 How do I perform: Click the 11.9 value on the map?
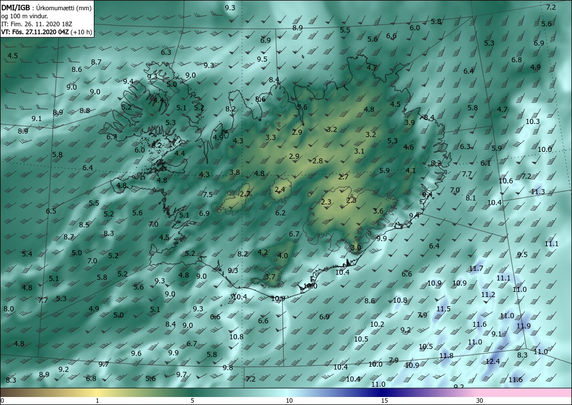pyautogui.click(x=523, y=326)
